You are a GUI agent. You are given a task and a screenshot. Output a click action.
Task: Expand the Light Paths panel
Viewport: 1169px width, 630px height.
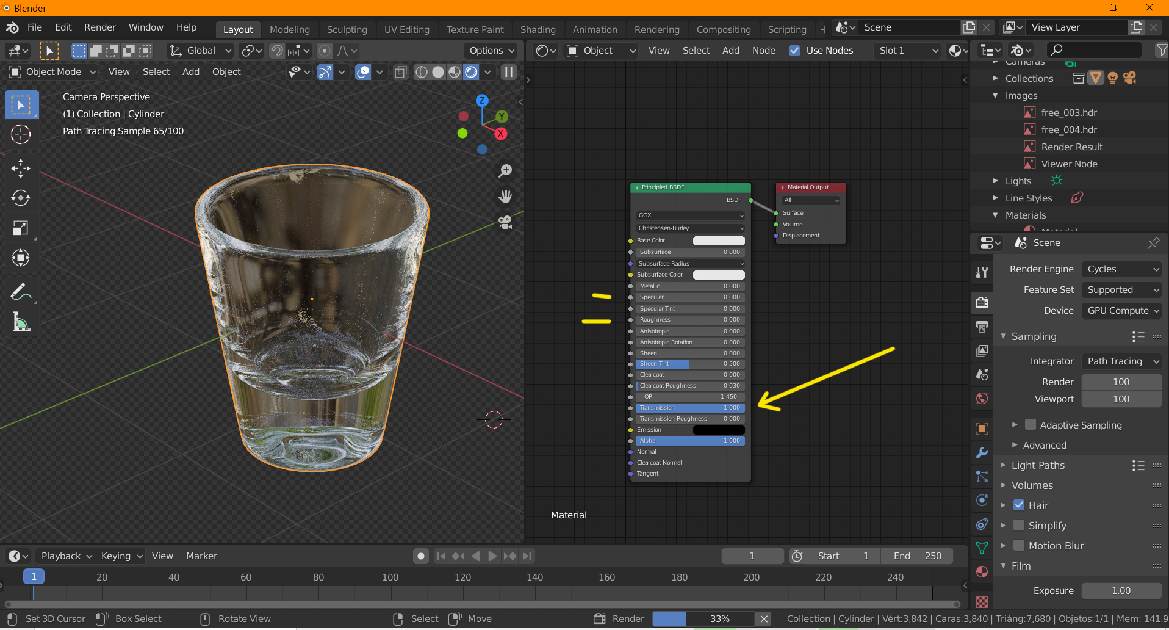(1038, 465)
